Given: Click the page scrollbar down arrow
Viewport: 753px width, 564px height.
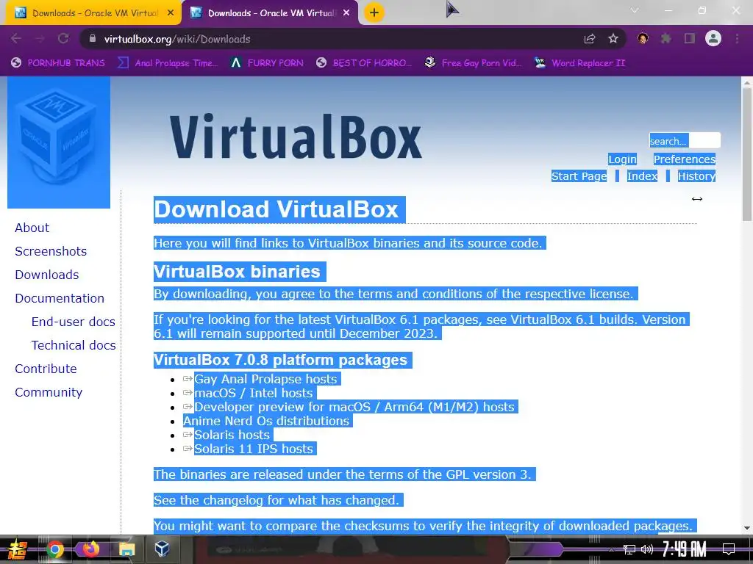Looking at the screenshot, I should point(747,528).
